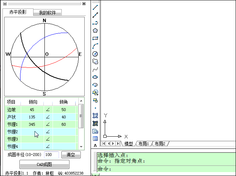The image size is (236, 176).
Task: Select the Polygon tool
Action: (95, 31)
